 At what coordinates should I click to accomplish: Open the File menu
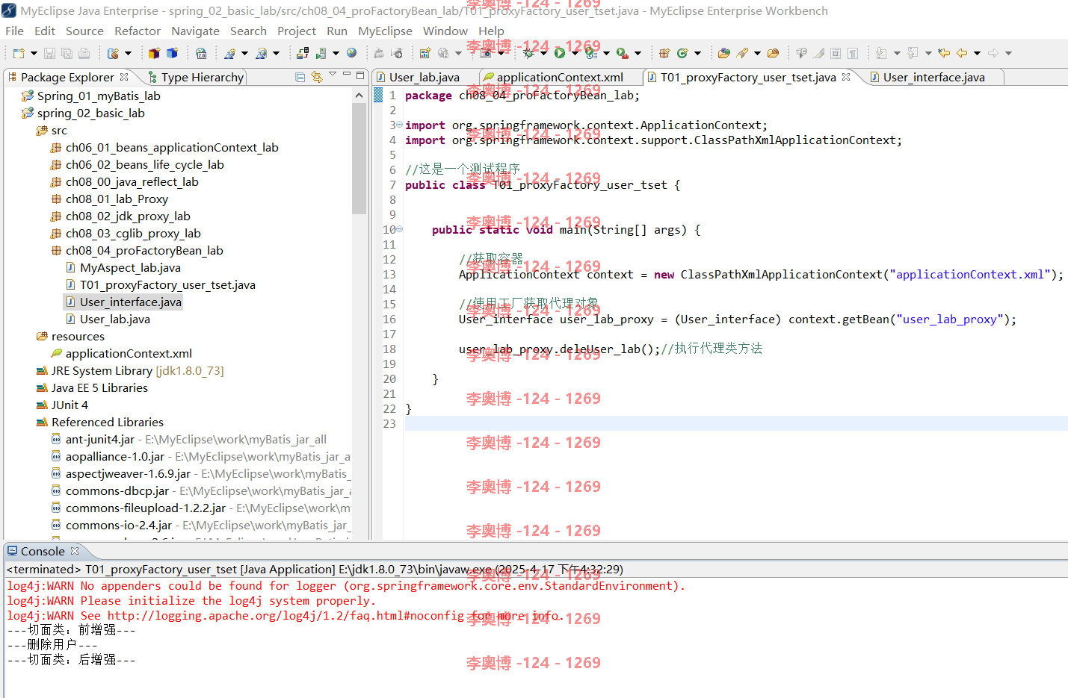[14, 31]
